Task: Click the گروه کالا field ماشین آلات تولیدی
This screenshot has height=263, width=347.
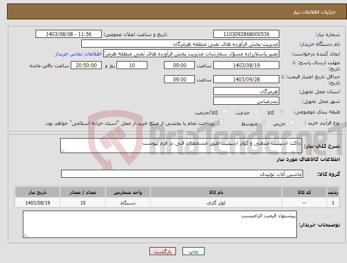Action: click(x=182, y=174)
